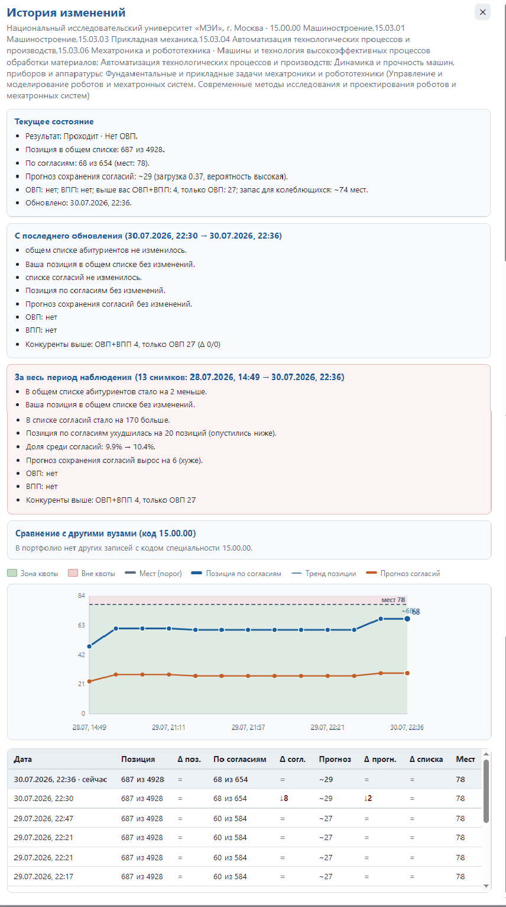Click the line Результат: Проходит · Нет ОВП

pyautogui.click(x=82, y=136)
